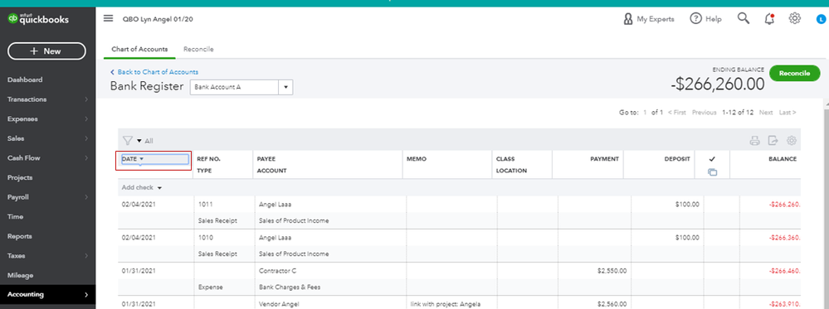Switch to the Reconcile tab
Viewport: 829px width, 309px height.
[x=199, y=49]
